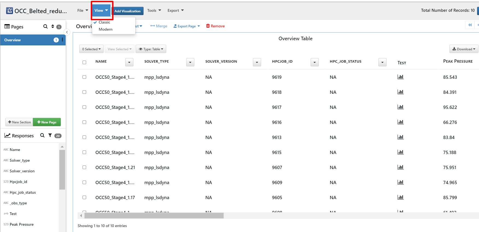Click the New Section button

(x=19, y=122)
